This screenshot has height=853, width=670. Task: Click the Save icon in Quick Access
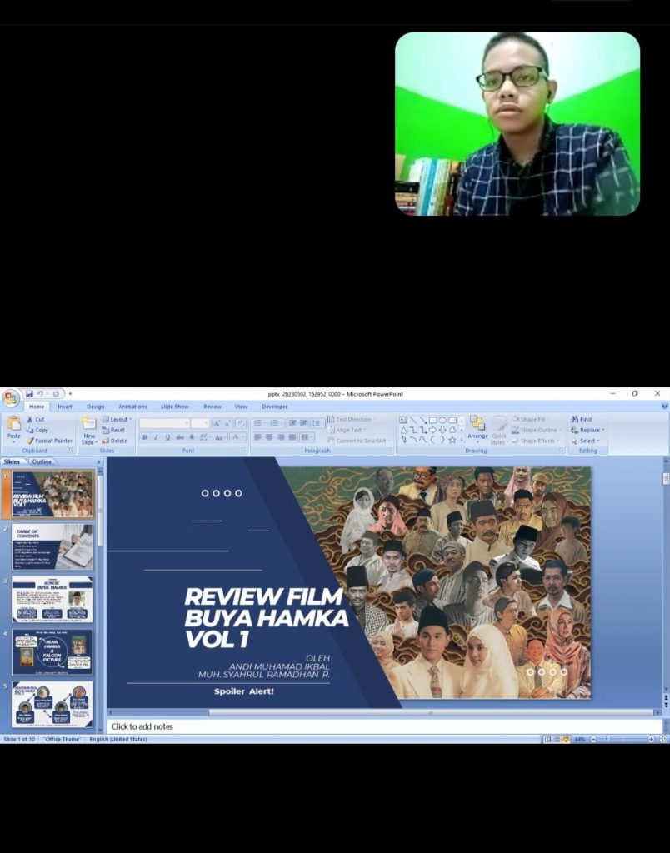(x=29, y=393)
